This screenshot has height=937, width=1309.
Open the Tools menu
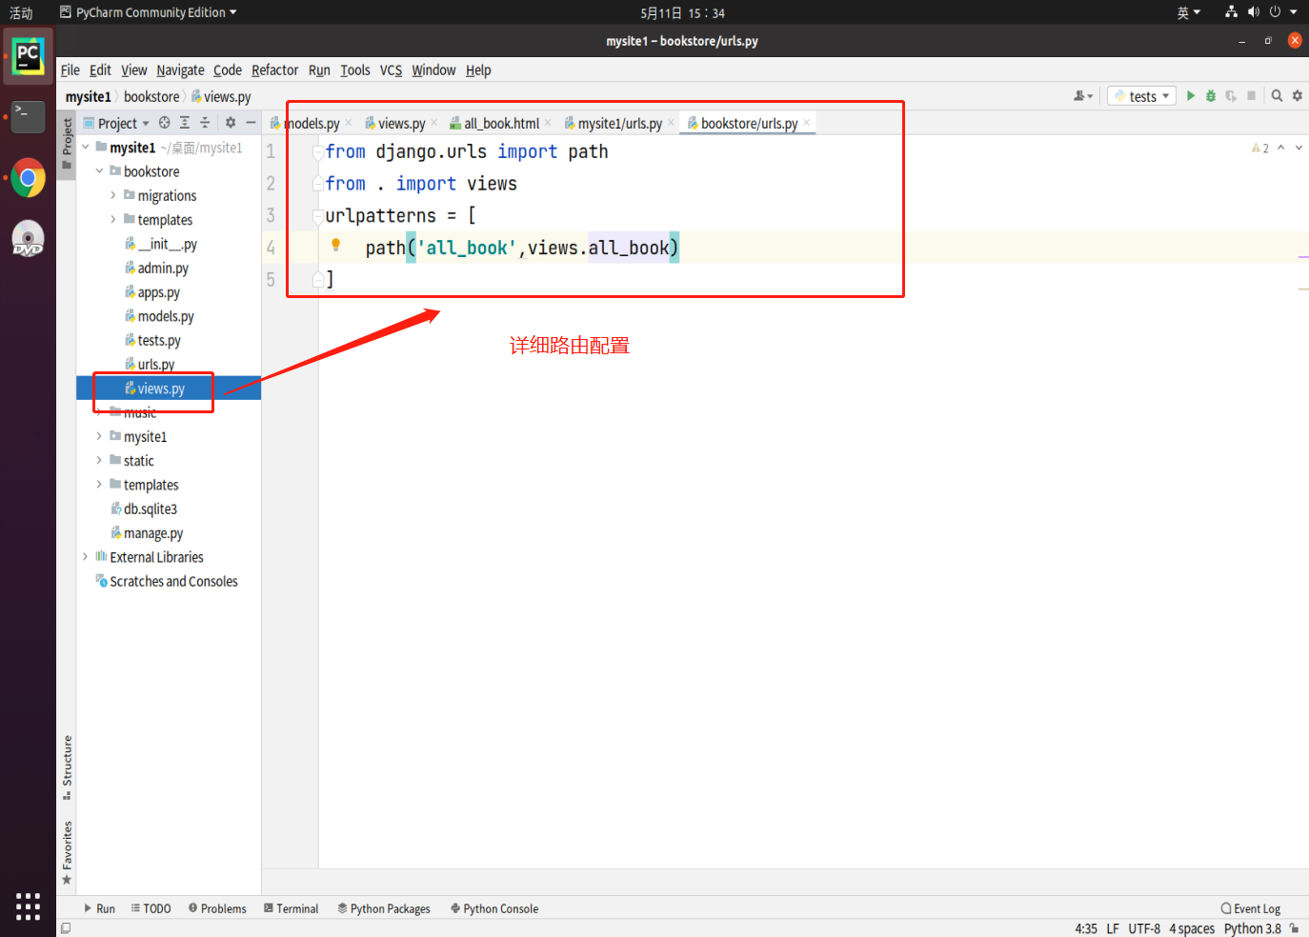pyautogui.click(x=355, y=70)
